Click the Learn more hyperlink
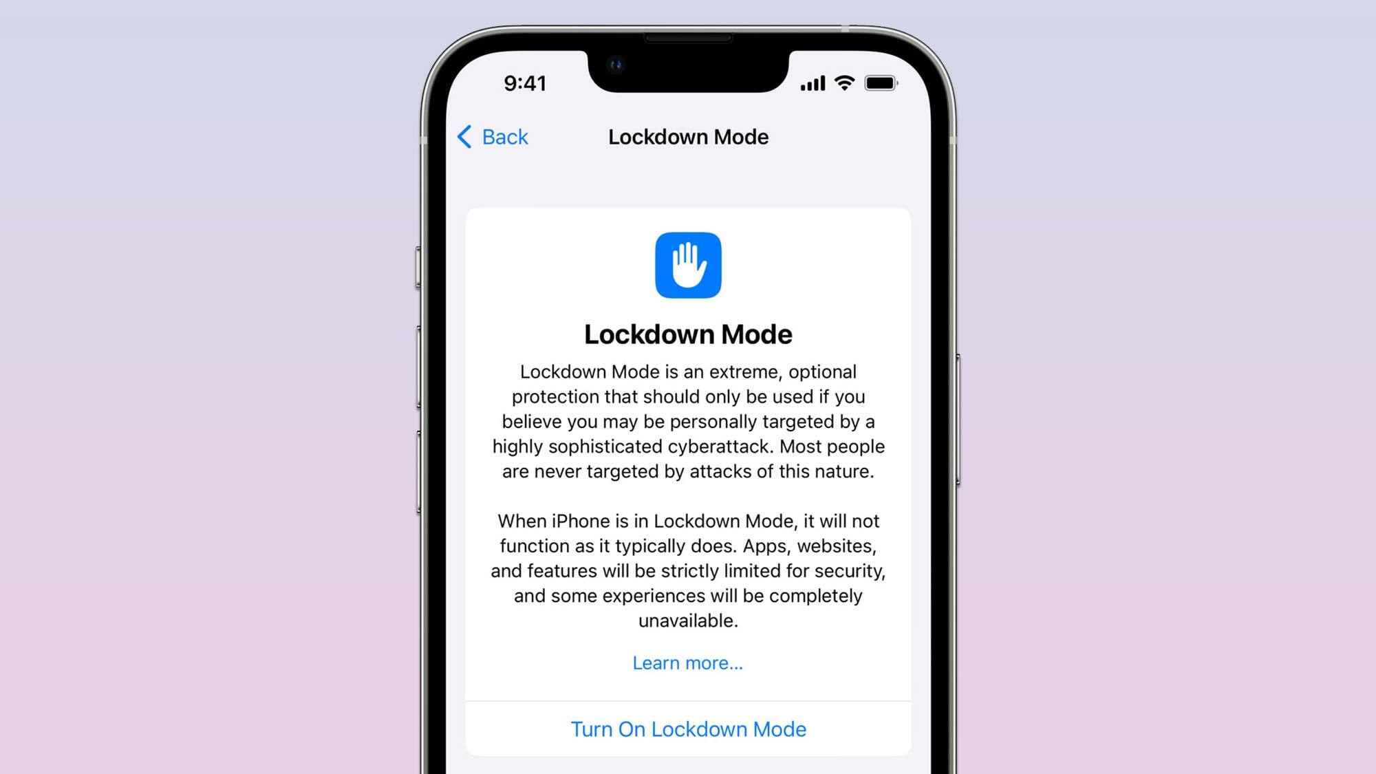The image size is (1376, 774). click(688, 663)
